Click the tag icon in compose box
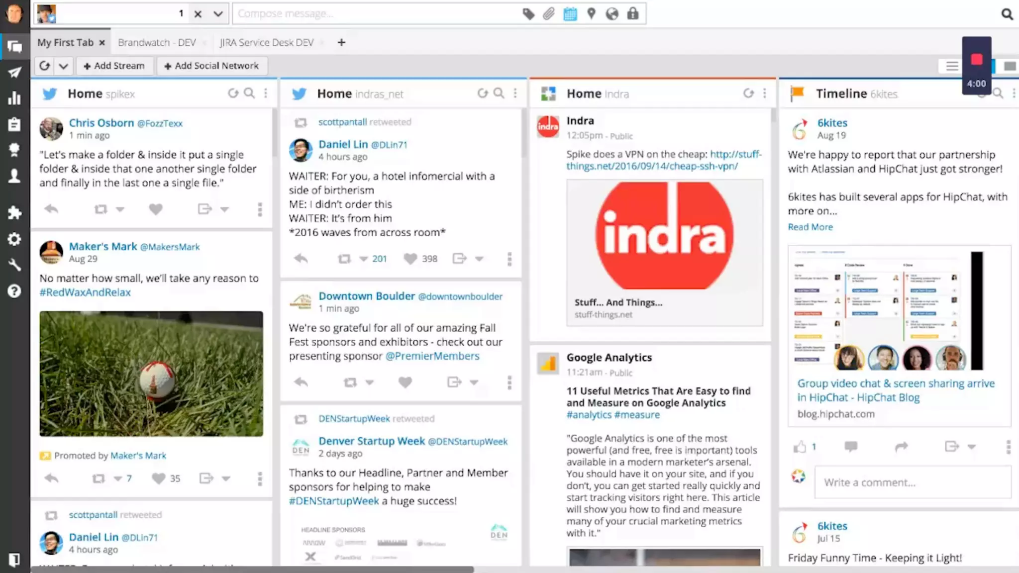 pyautogui.click(x=528, y=14)
